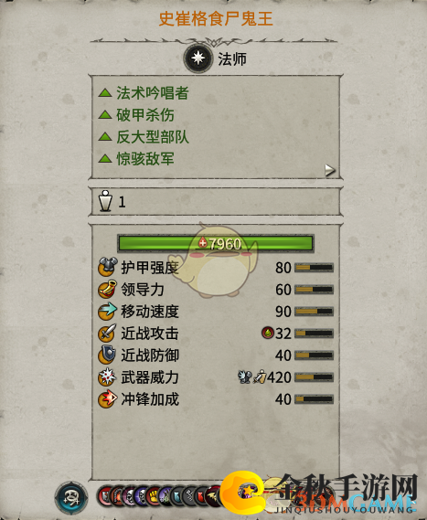Click the poison drop icon beside 32
The image size is (427, 520).
pos(268,333)
